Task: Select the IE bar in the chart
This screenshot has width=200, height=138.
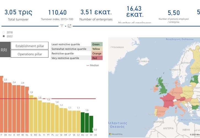Action: [14, 109]
